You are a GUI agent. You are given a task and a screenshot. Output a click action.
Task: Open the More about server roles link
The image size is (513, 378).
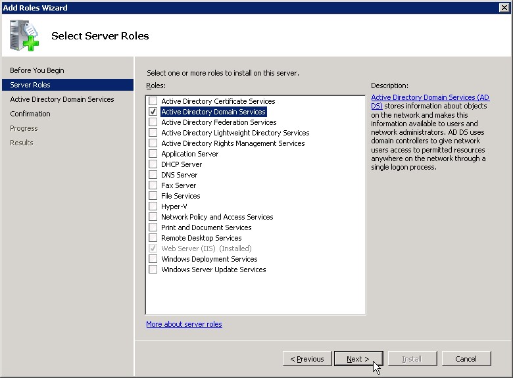(184, 324)
